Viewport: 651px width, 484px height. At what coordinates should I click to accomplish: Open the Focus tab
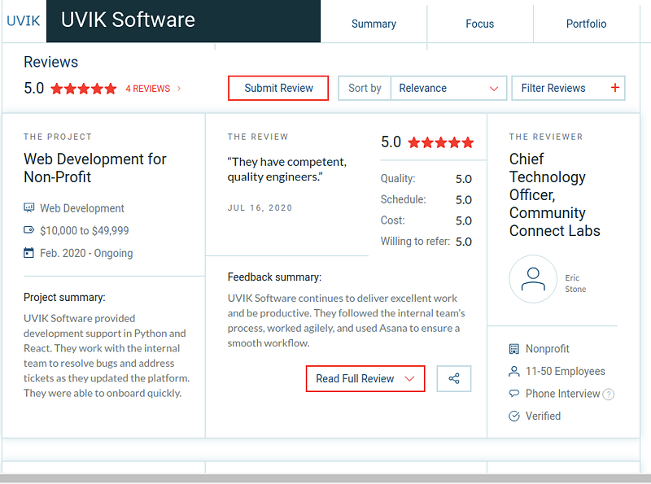(479, 24)
